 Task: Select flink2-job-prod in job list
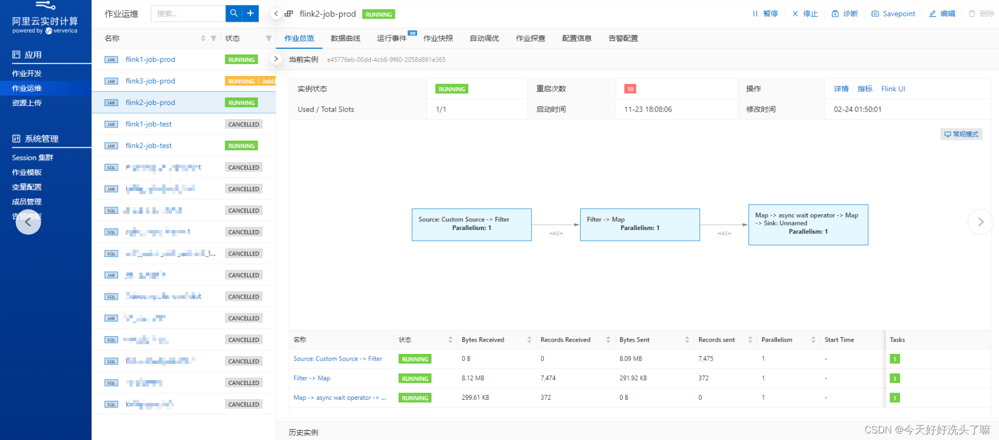(x=150, y=102)
